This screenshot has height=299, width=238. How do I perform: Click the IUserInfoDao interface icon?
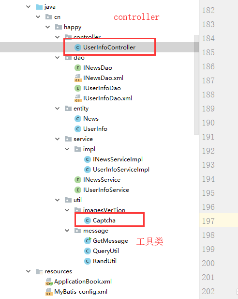point(77,88)
